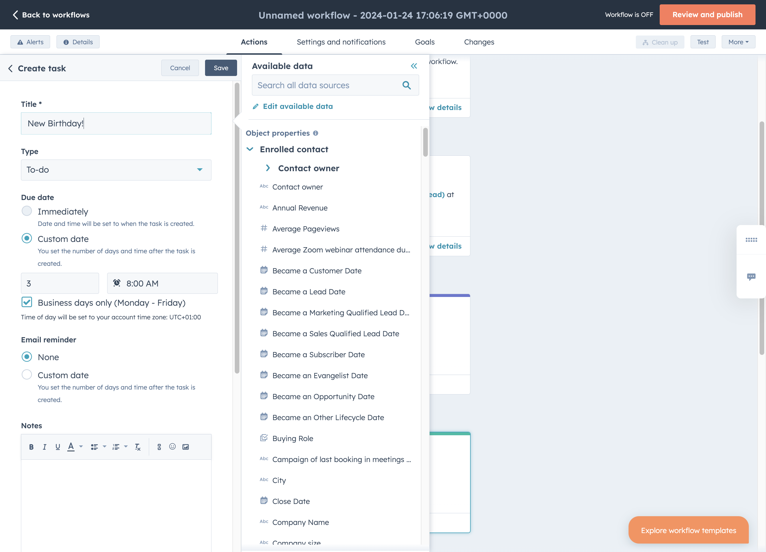Image resolution: width=766 pixels, height=552 pixels.
Task: Click Review and publish
Action: click(x=707, y=15)
